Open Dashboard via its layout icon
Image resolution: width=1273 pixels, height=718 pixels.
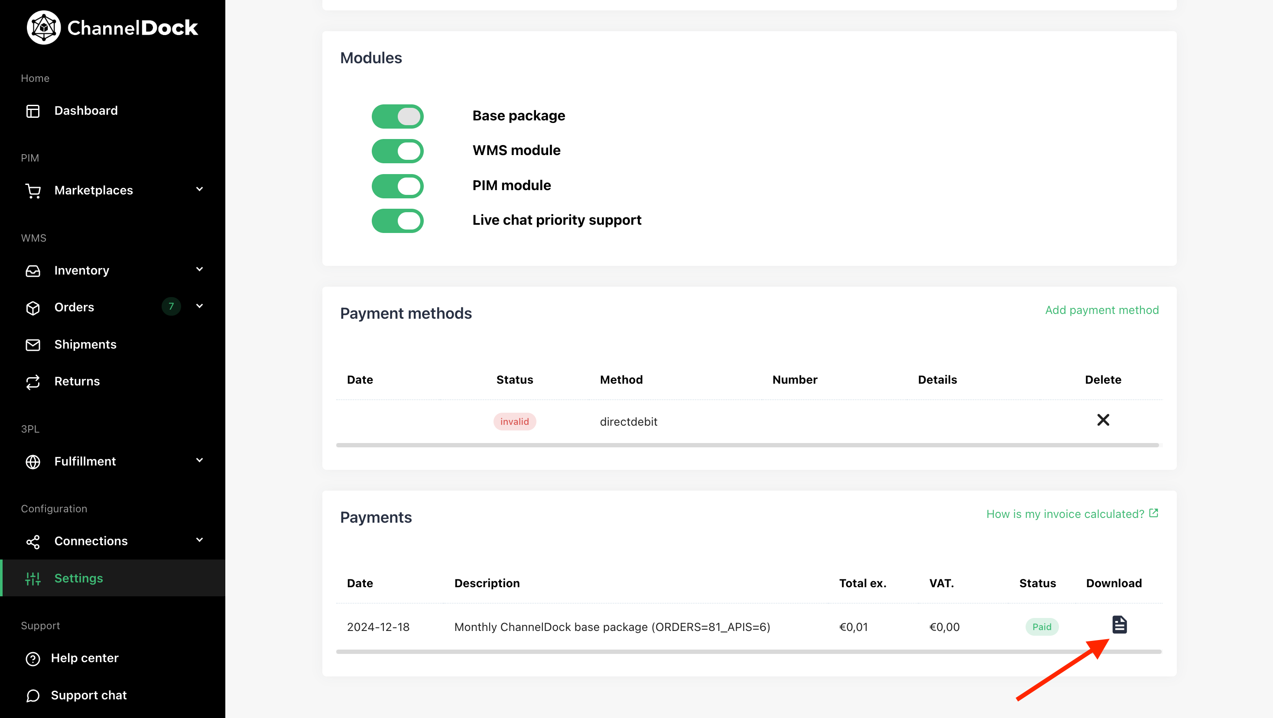tap(33, 111)
